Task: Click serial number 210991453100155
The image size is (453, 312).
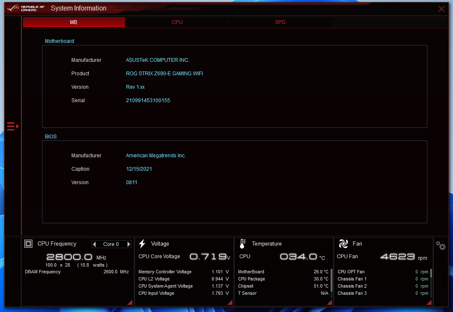Action: tap(148, 100)
